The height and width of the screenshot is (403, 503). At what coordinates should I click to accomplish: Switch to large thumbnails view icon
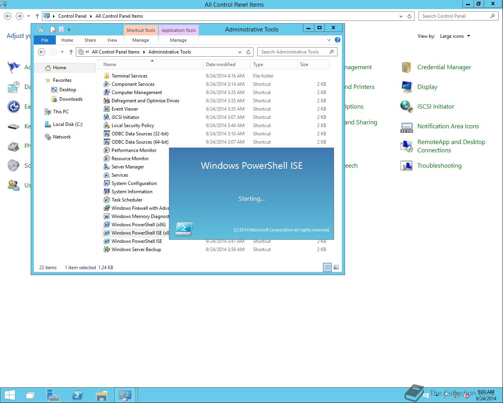point(336,268)
